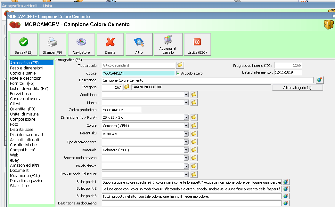Select Listini di vendita (F7) in the sidebar
The width and height of the screenshot is (335, 207).
point(29,88)
